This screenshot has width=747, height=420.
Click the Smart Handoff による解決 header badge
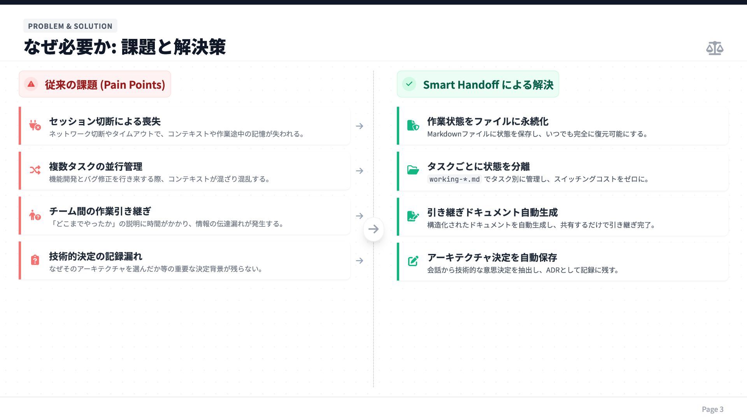pyautogui.click(x=478, y=84)
